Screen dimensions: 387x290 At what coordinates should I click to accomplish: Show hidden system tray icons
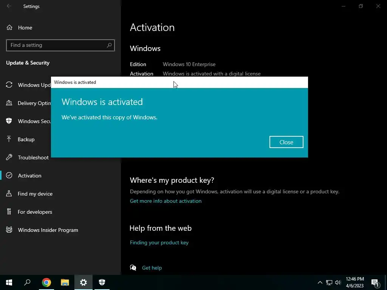[x=320, y=282]
